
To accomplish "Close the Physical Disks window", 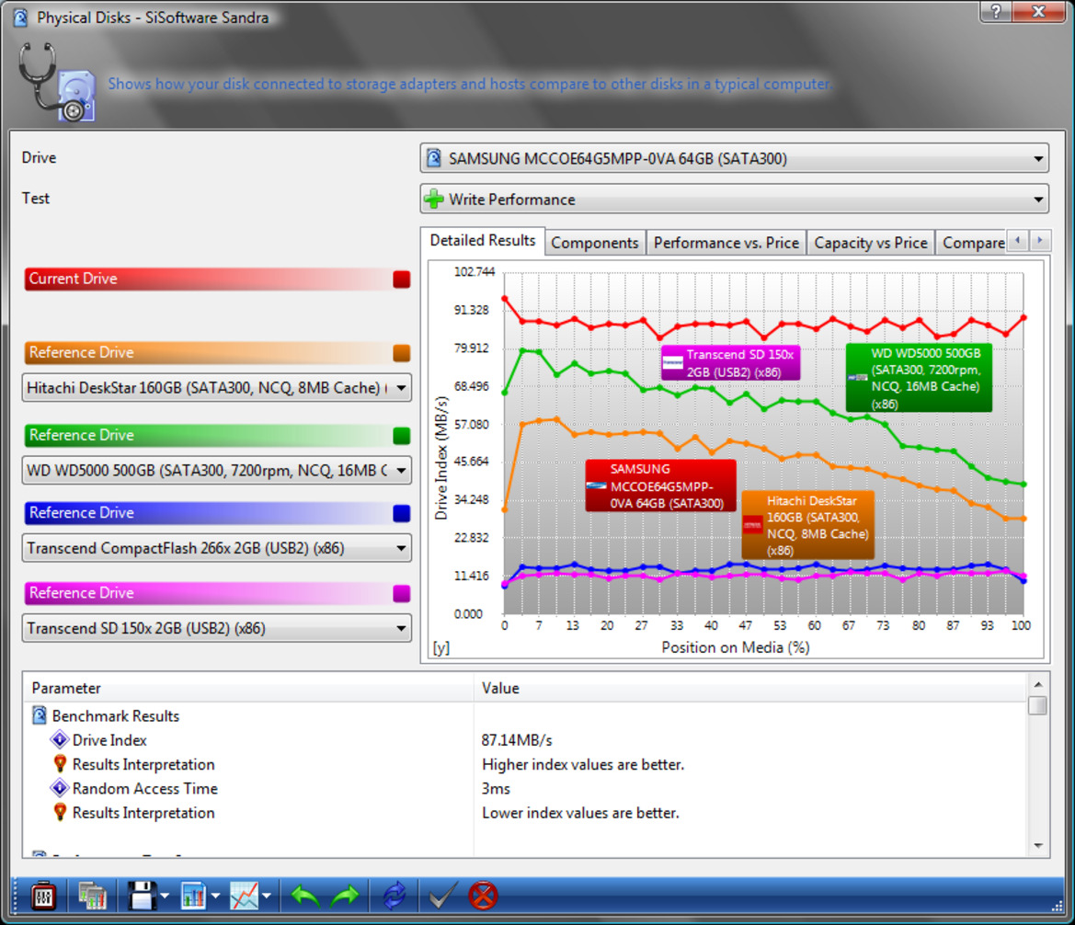I will click(1038, 10).
